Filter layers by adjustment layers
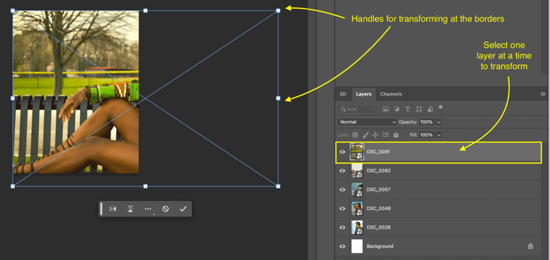 point(397,109)
